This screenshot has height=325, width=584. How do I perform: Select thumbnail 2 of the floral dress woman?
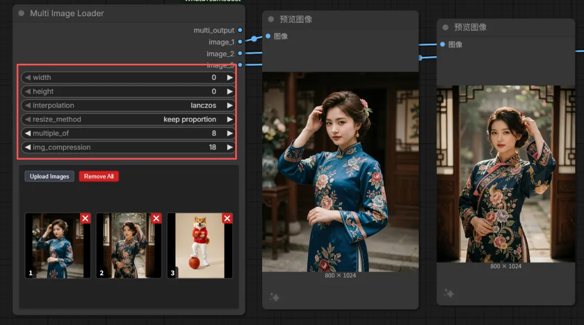129,246
